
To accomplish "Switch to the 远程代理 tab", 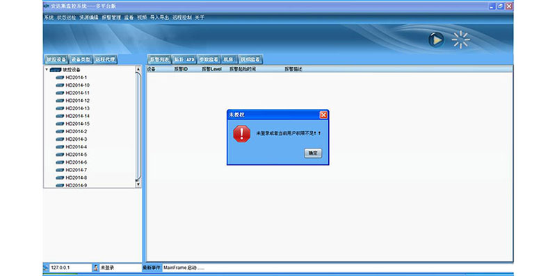I will tap(105, 60).
